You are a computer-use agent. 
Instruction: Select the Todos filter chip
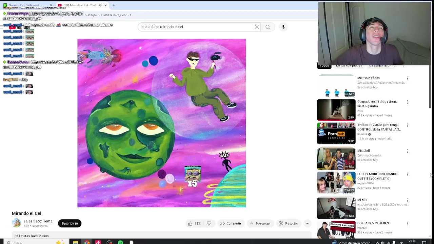point(324,66)
